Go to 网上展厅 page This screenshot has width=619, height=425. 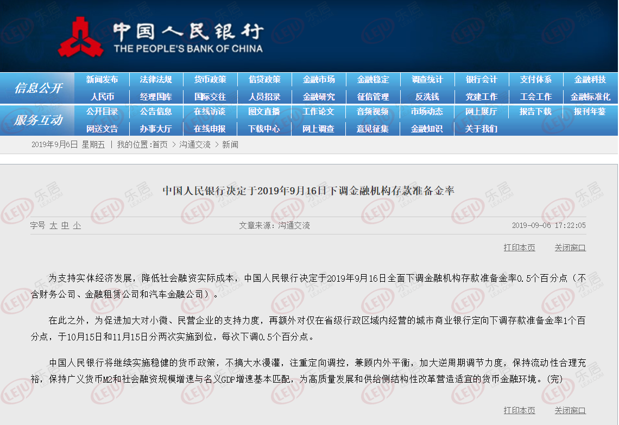coord(481,112)
